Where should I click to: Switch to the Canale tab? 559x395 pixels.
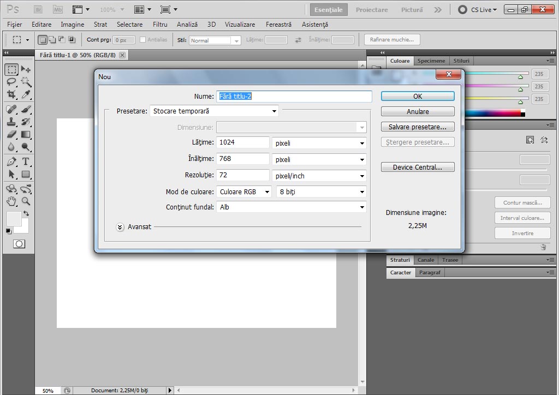click(426, 260)
